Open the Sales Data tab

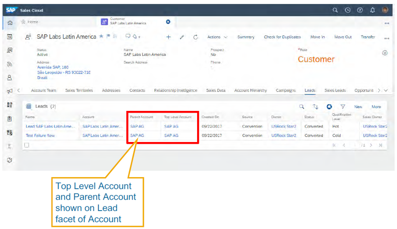(x=216, y=90)
